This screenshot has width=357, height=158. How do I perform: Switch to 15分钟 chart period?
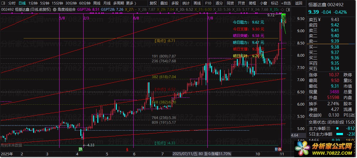[57, 3]
